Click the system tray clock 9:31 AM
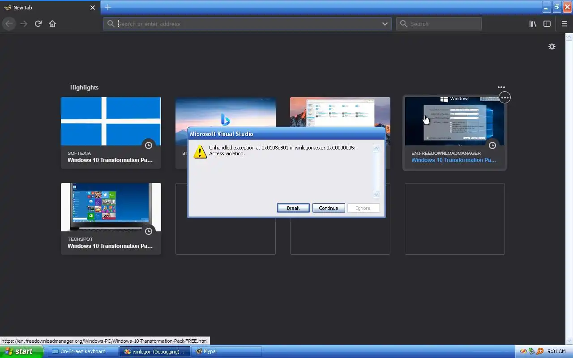The image size is (573, 358). (x=556, y=352)
